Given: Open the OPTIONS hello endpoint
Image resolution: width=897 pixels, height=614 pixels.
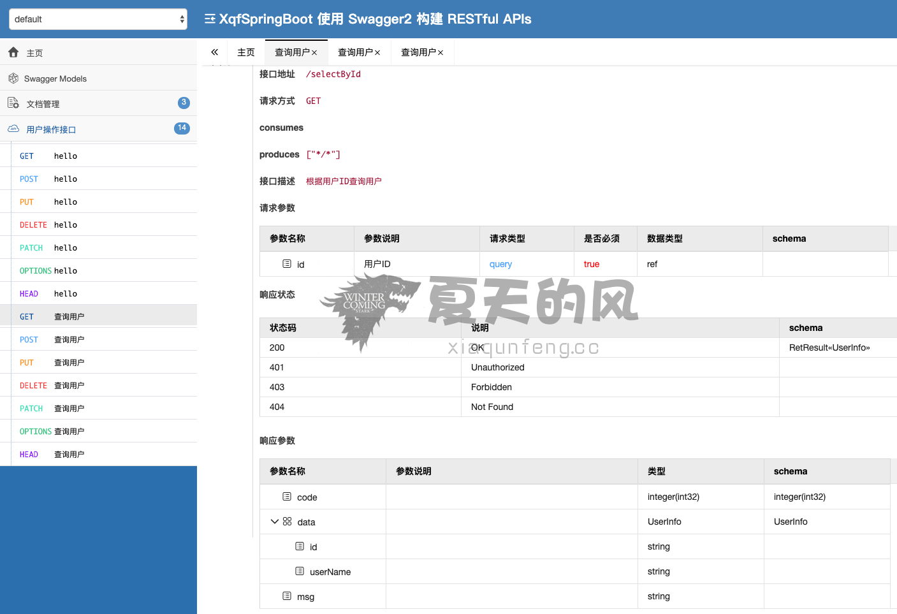Looking at the screenshot, I should 98,270.
